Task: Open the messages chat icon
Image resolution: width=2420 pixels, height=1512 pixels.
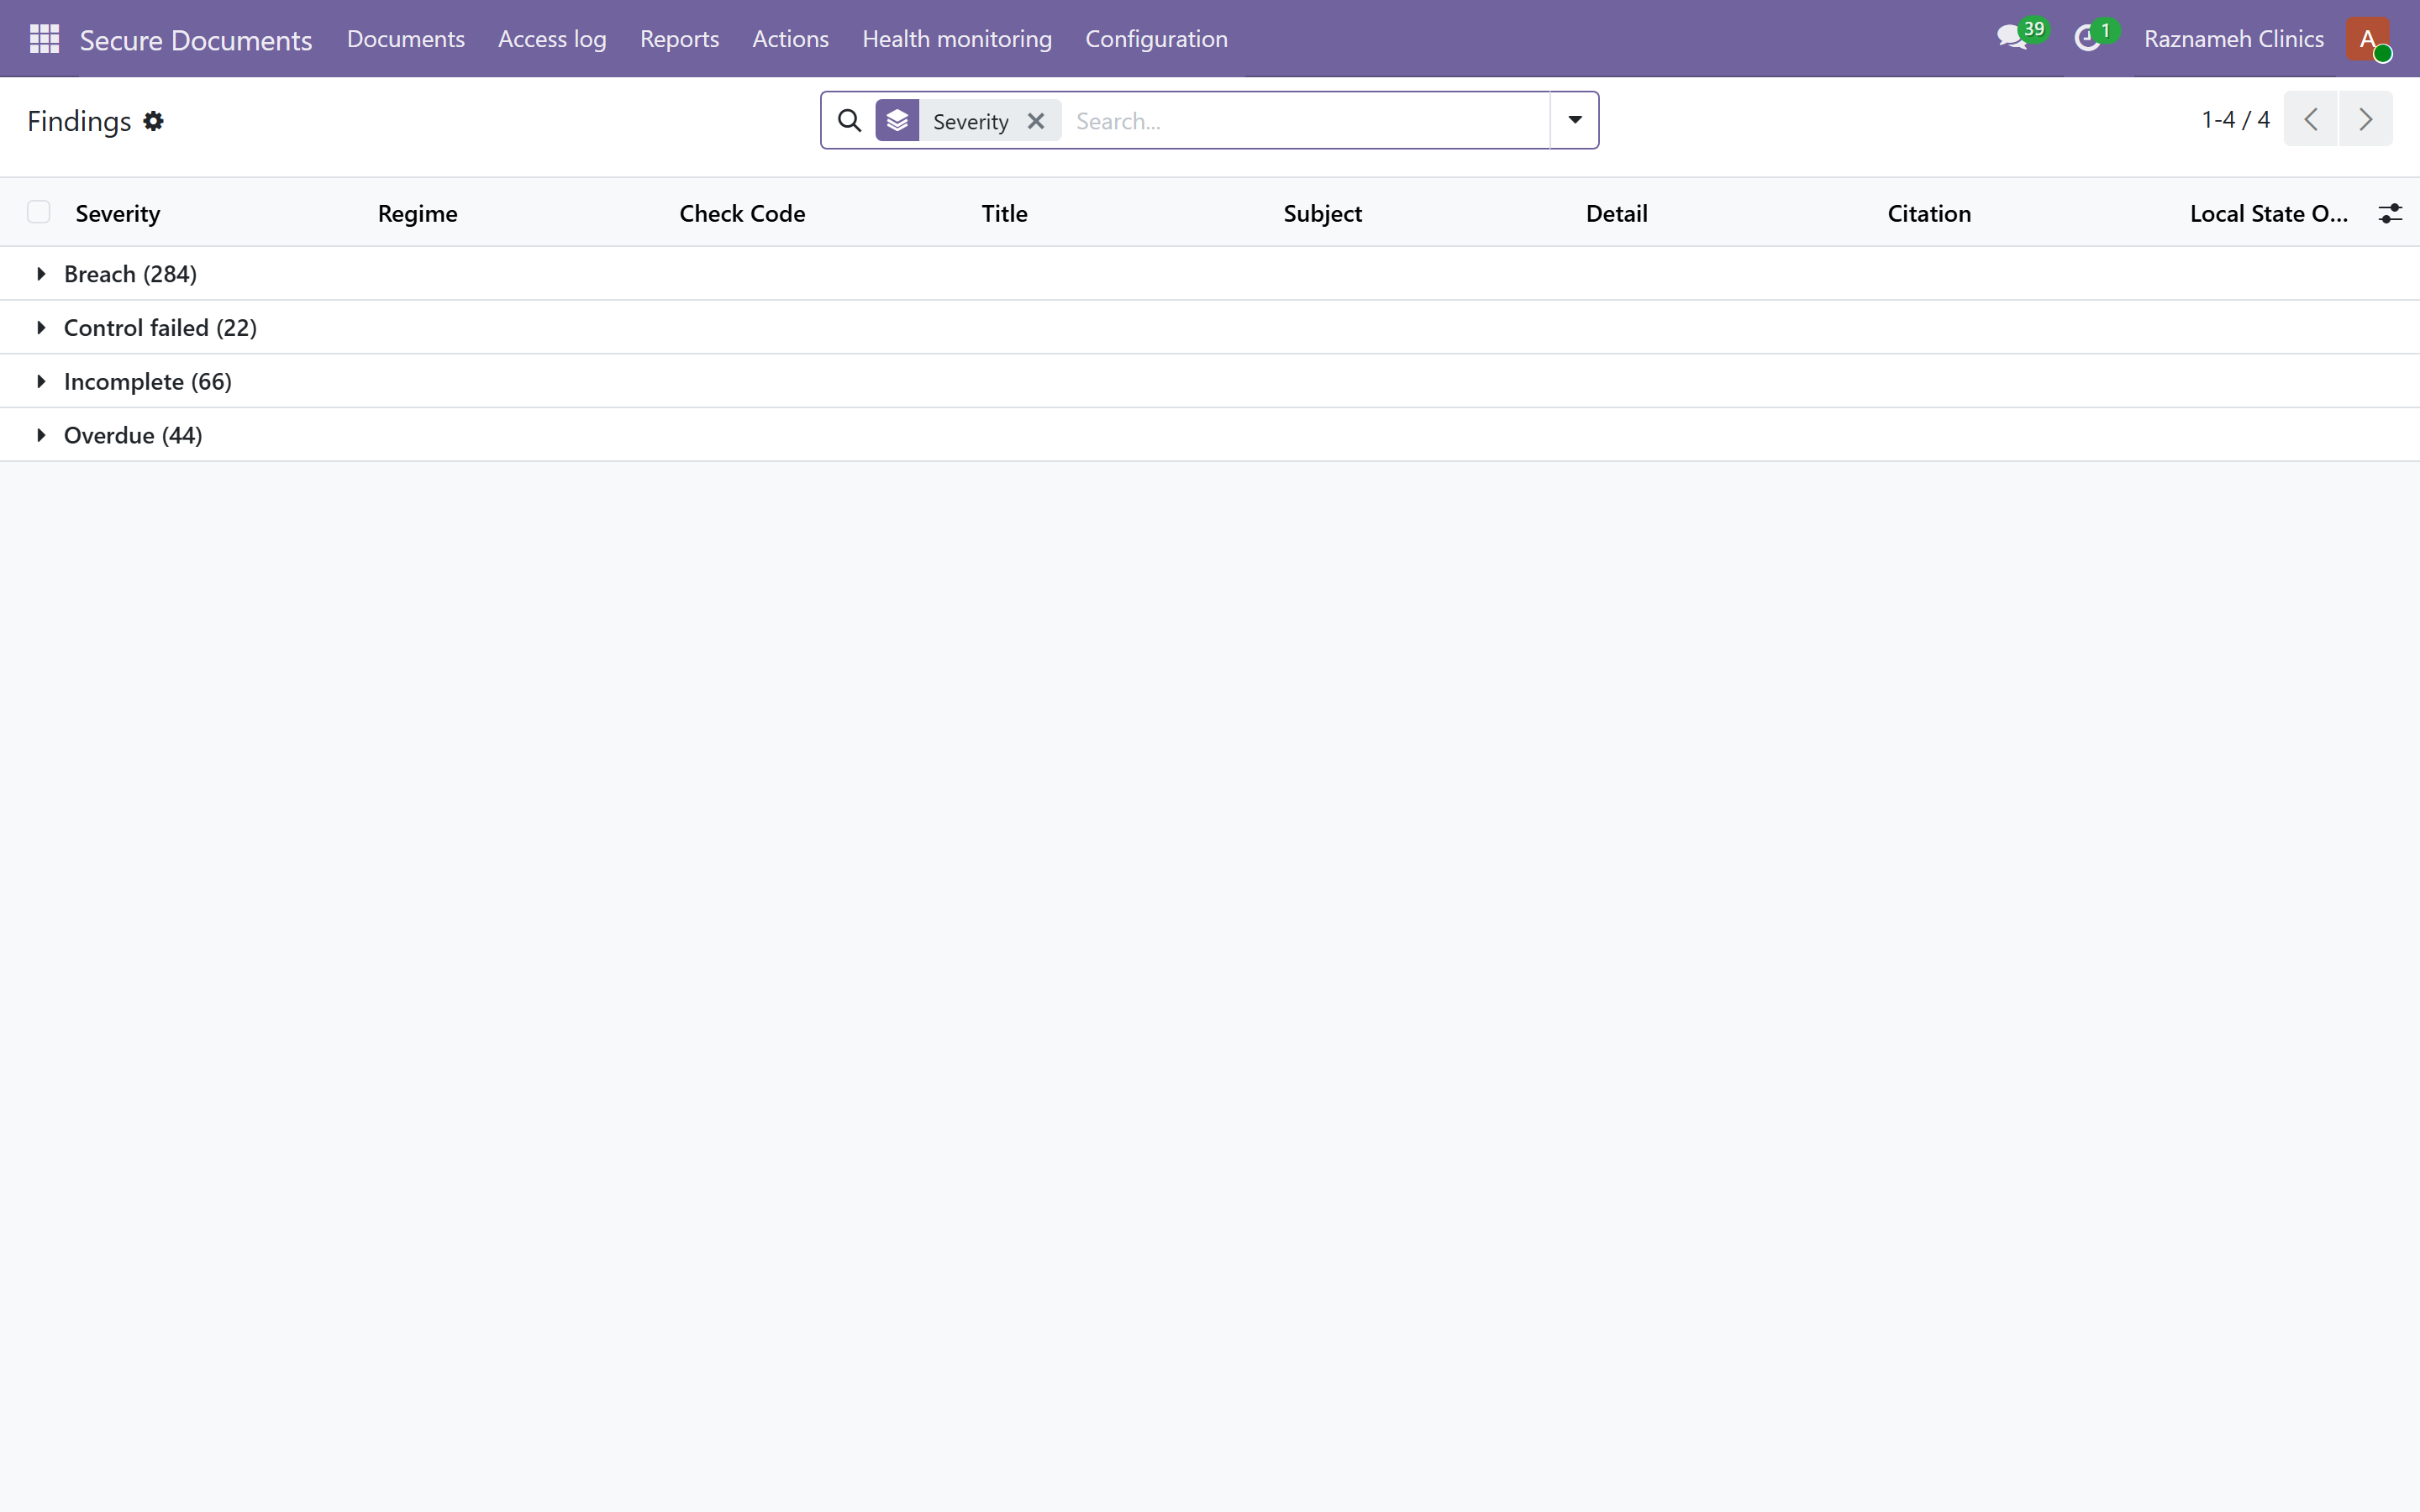Action: [2011, 38]
